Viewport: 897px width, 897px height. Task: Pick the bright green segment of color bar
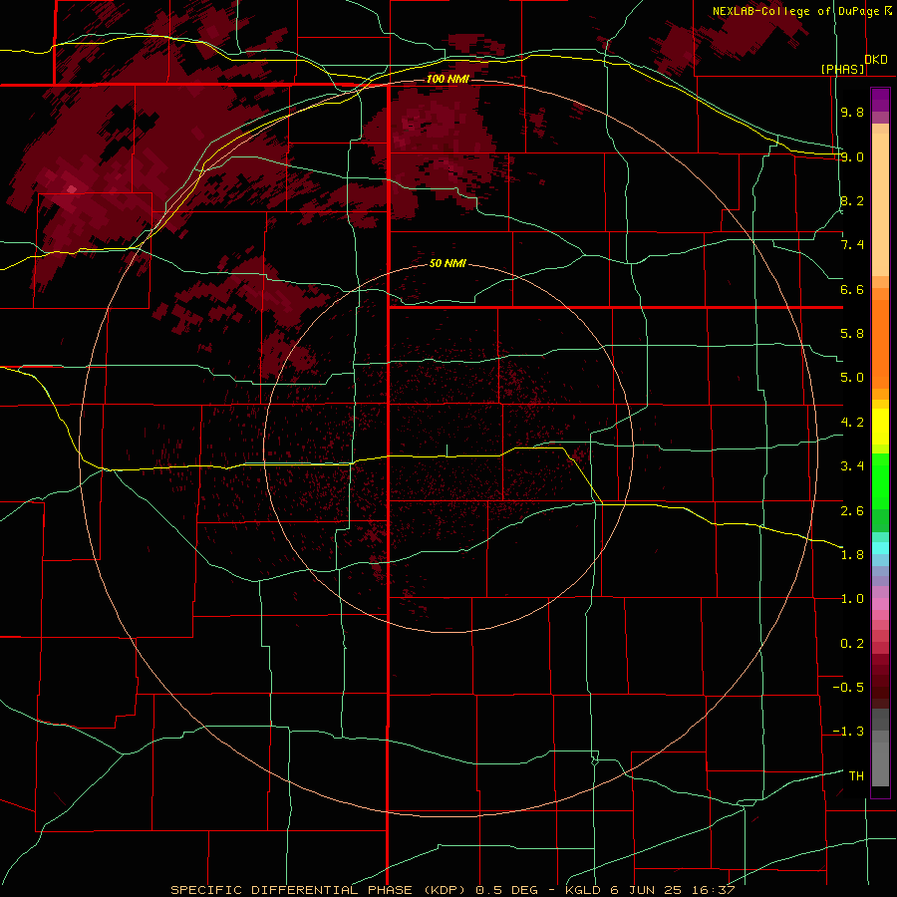[880, 480]
